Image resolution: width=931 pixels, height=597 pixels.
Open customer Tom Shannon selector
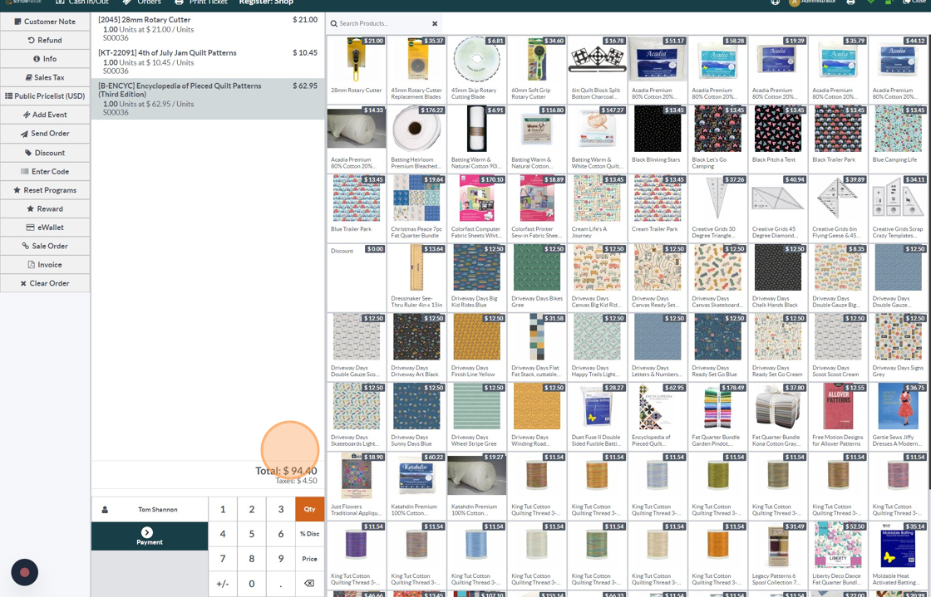(150, 509)
